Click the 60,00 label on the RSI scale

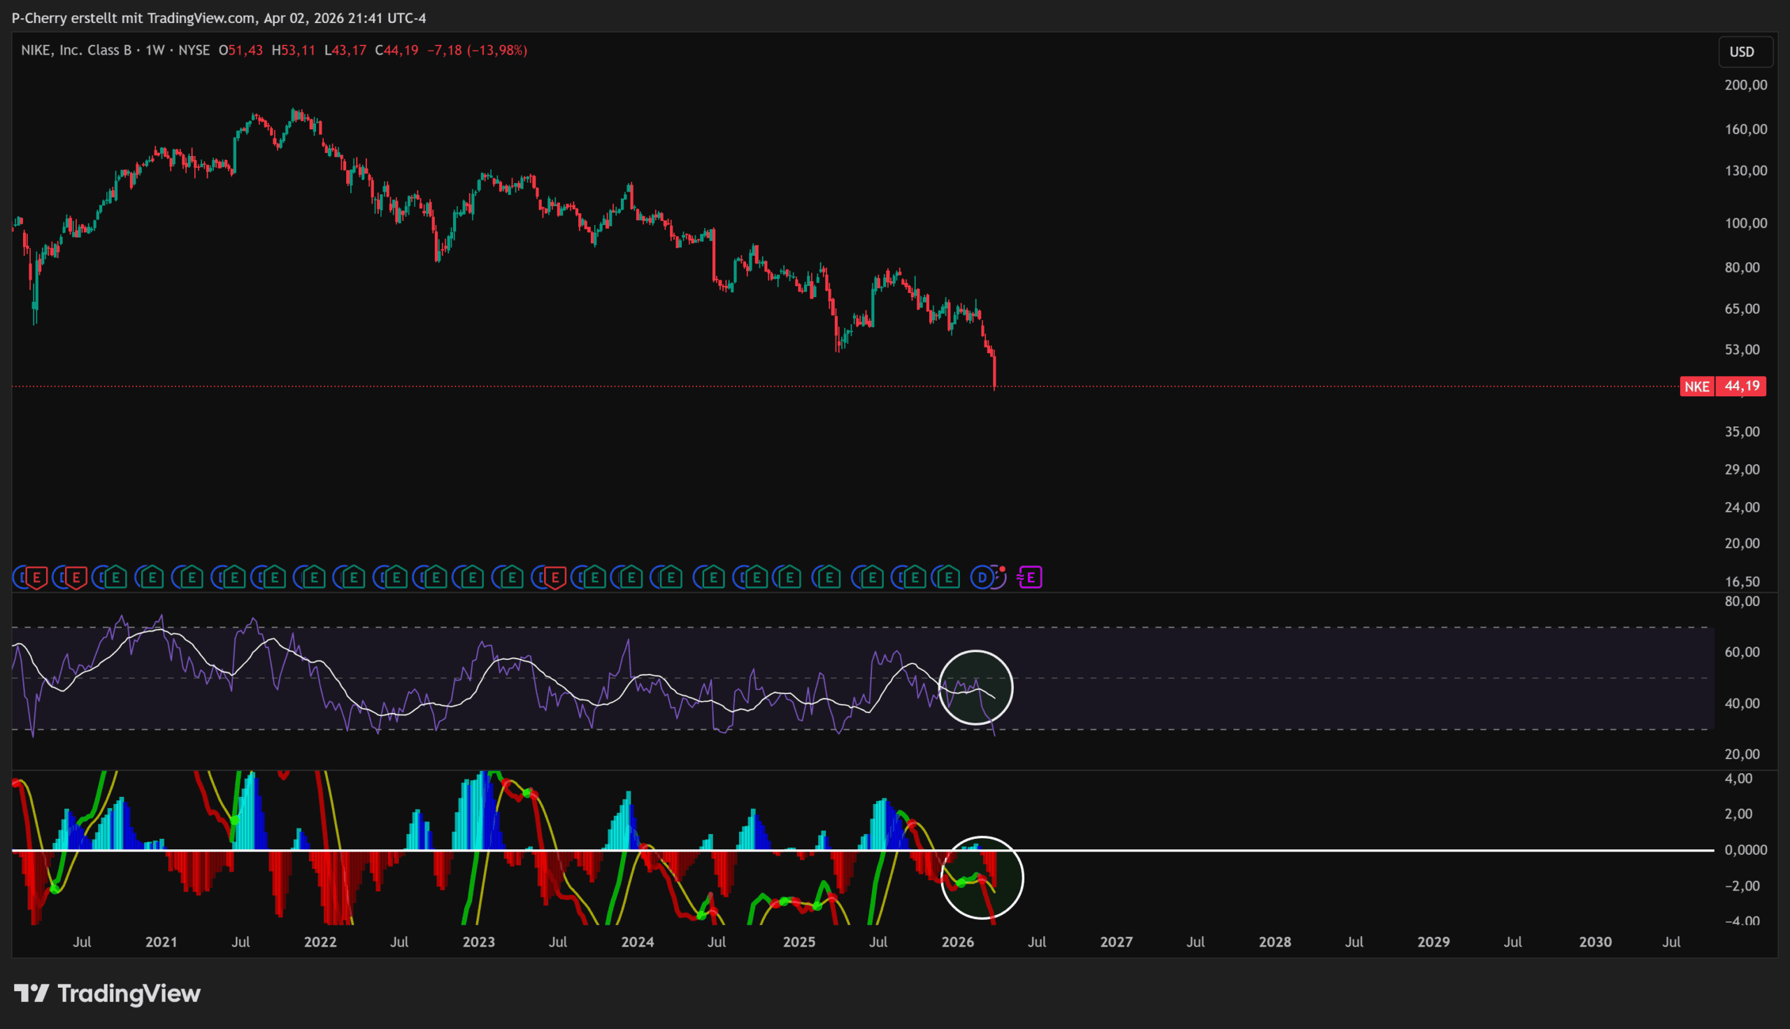(1742, 652)
